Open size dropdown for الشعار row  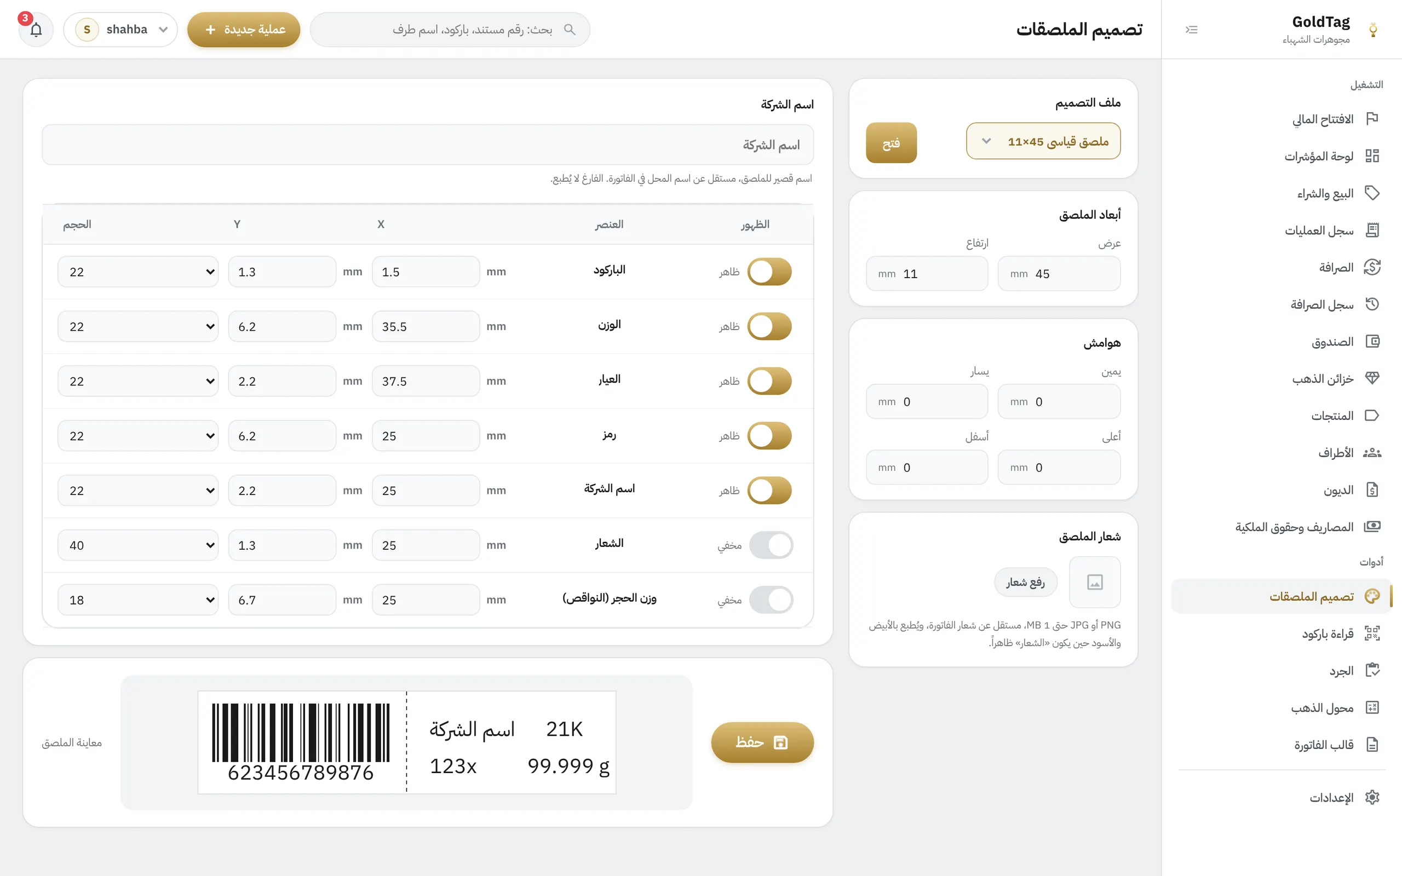(138, 545)
